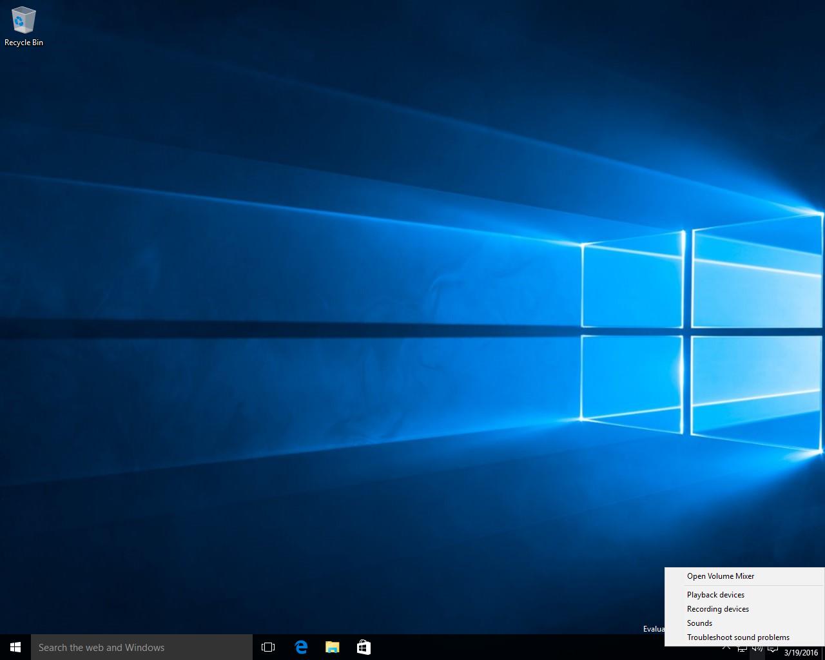This screenshot has width=825, height=660.
Task: Open the Windows Store from the taskbar
Action: (x=364, y=647)
